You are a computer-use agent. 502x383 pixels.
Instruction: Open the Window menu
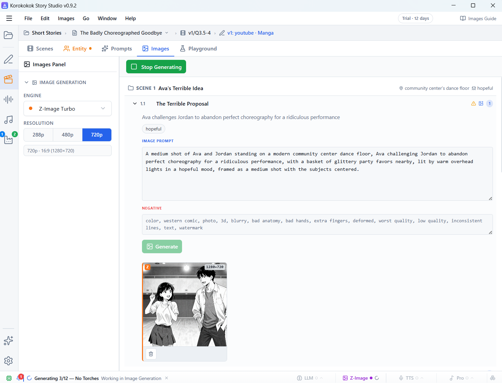coord(107,18)
